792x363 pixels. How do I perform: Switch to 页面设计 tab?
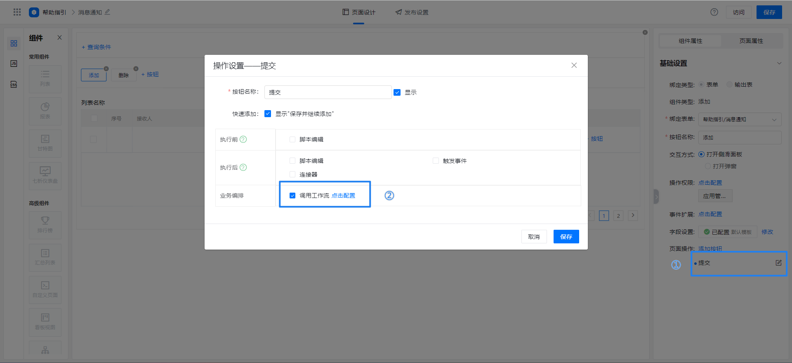click(x=359, y=12)
